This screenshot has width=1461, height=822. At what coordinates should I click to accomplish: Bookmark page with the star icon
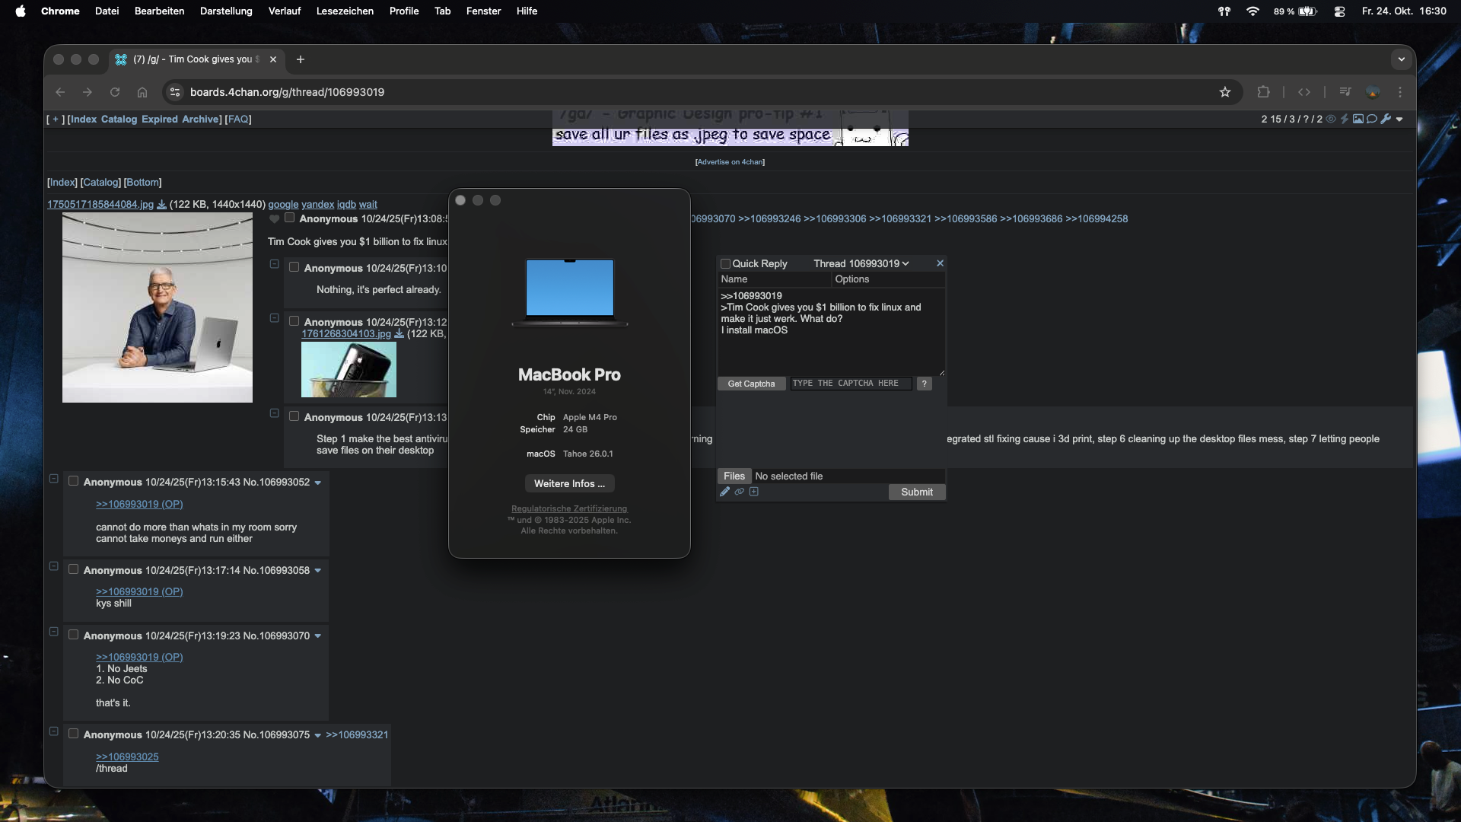tap(1225, 92)
